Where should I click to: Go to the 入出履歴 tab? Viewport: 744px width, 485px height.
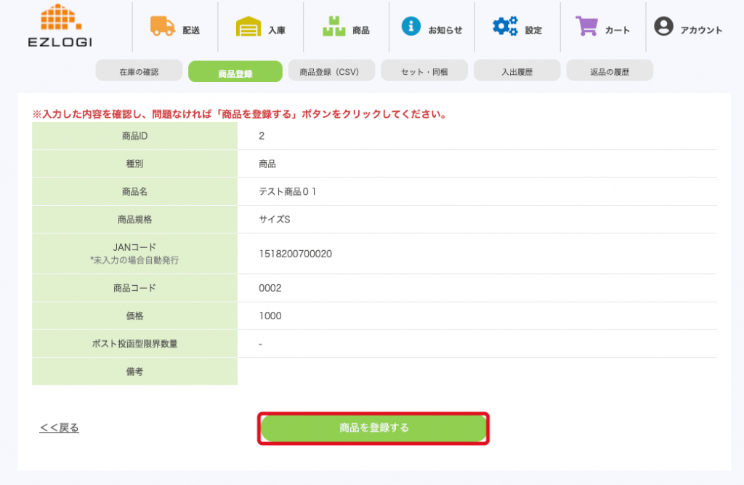pyautogui.click(x=517, y=72)
